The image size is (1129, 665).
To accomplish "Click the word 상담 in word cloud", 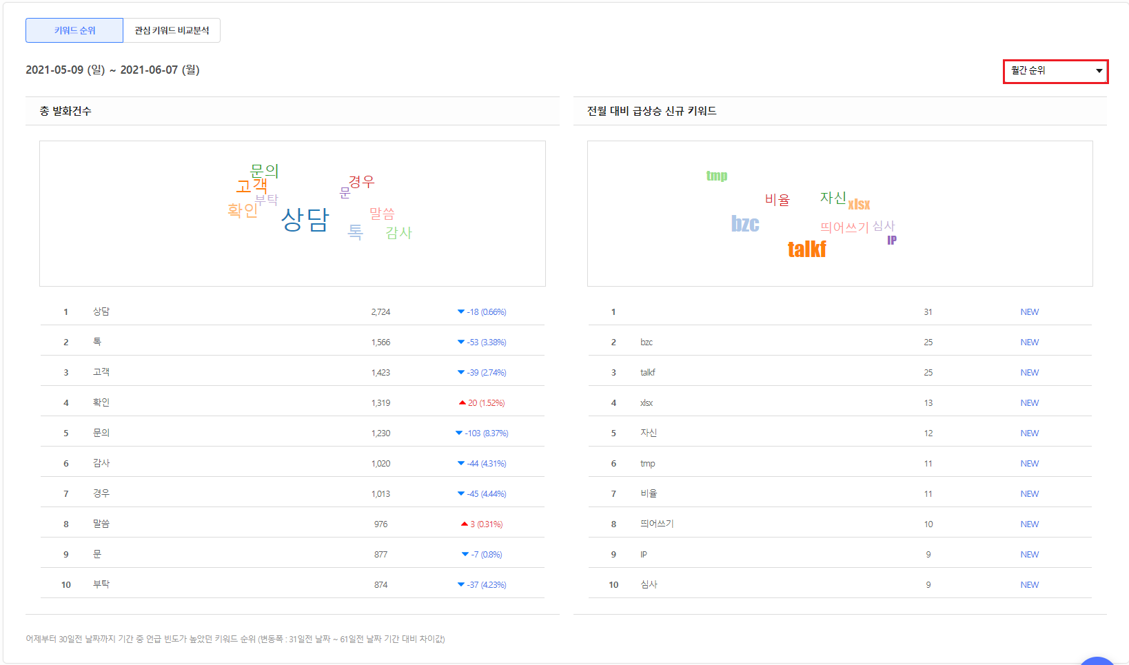I will point(305,220).
